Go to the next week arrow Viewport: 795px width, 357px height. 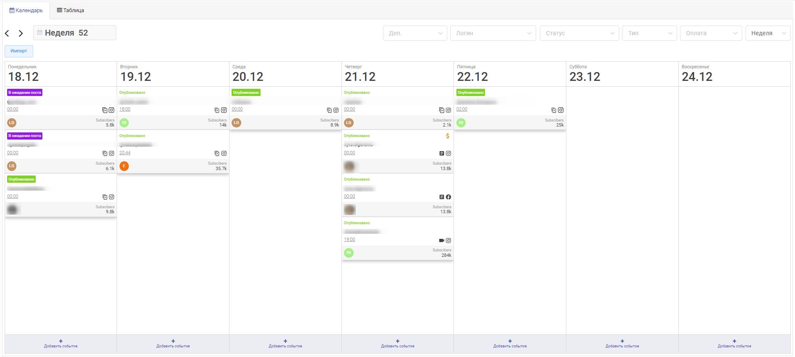(x=21, y=34)
